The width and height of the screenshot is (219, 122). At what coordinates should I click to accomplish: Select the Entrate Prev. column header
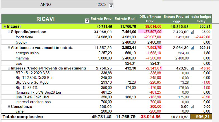101,19
